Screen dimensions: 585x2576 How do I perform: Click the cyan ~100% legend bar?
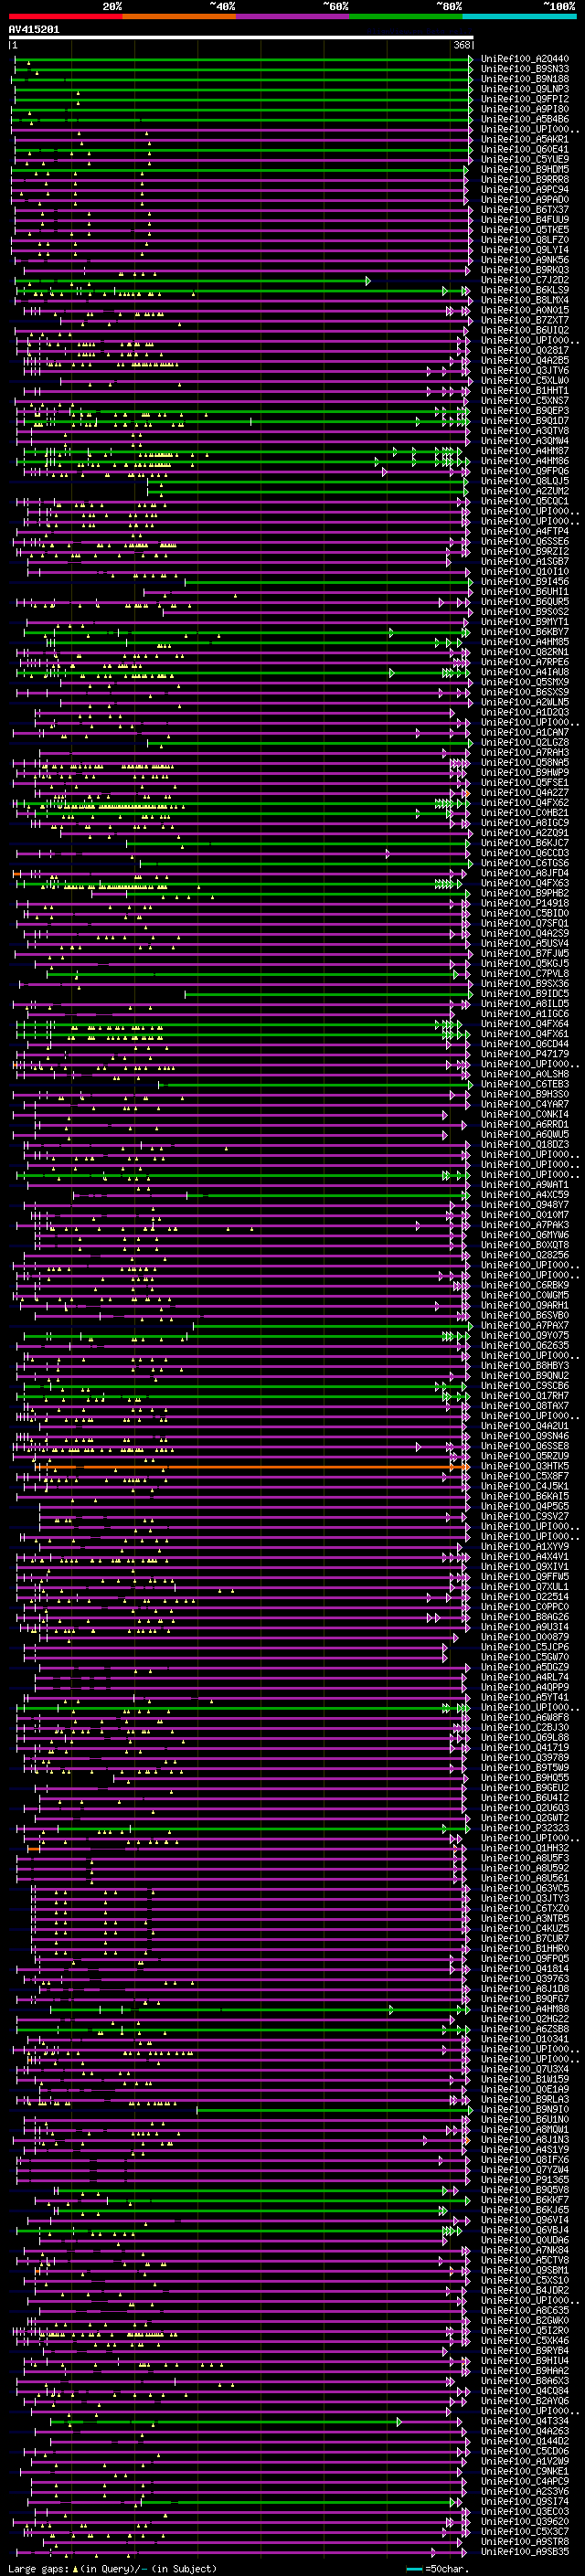click(519, 16)
